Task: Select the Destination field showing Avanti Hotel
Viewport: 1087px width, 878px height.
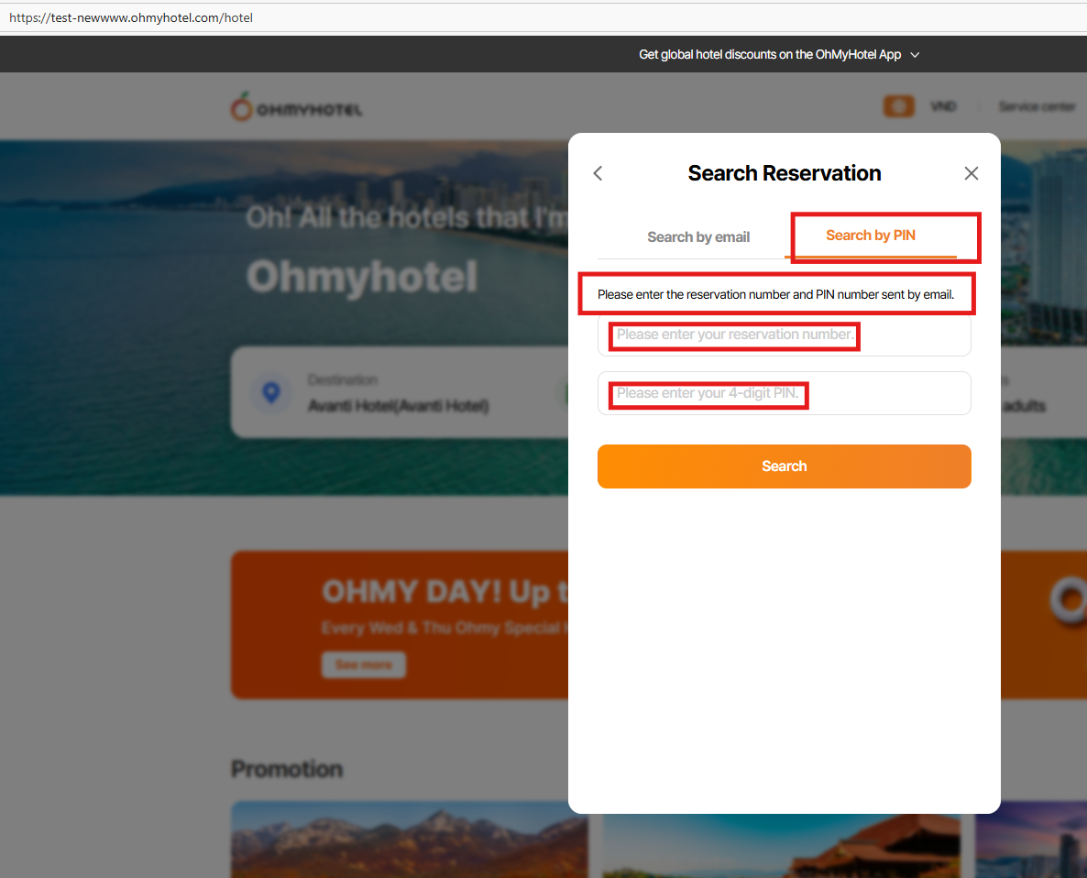Action: click(x=399, y=393)
